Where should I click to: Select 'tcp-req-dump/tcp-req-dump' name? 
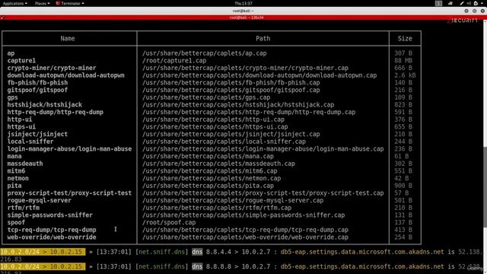coord(52,230)
